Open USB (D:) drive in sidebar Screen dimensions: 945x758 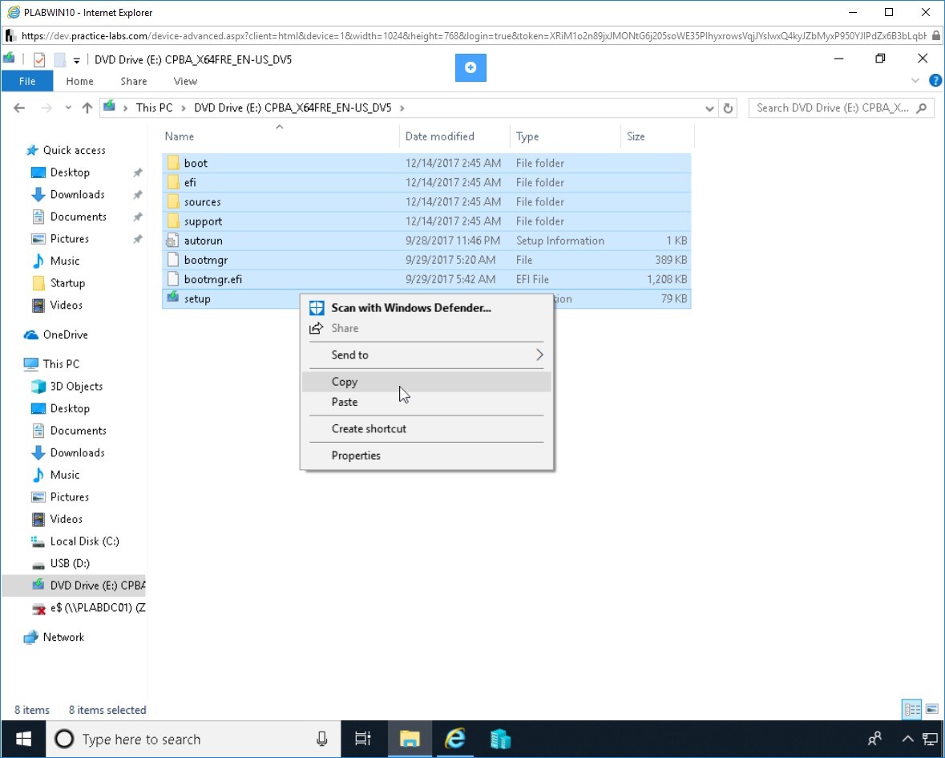tap(70, 563)
